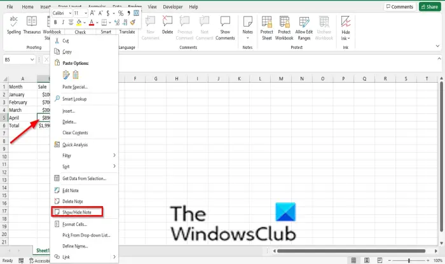Apply accounting dollar format from mini toolbar
This screenshot has height=264, width=445.
(x=108, y=13)
